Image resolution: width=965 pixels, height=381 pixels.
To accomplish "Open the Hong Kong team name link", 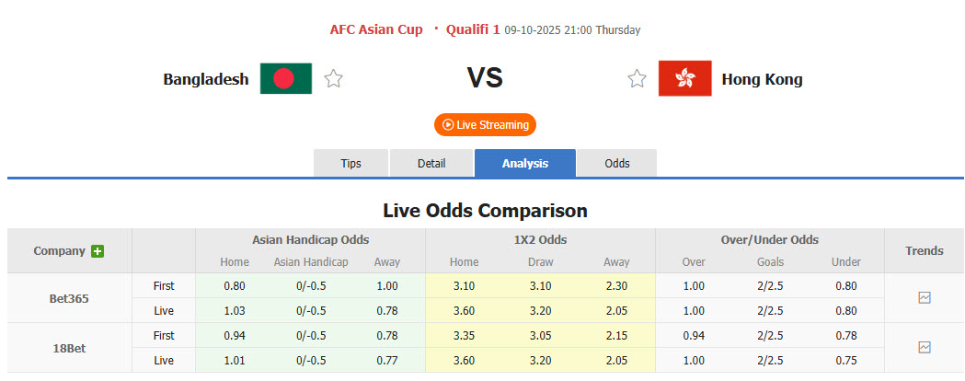I will point(762,79).
